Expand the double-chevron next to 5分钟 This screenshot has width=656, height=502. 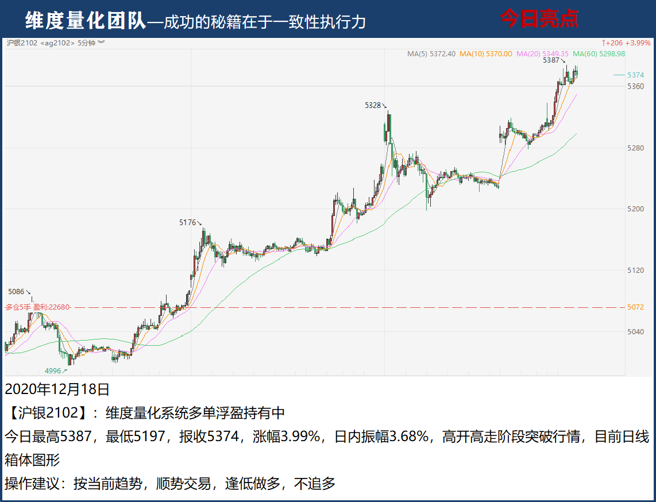point(101,43)
